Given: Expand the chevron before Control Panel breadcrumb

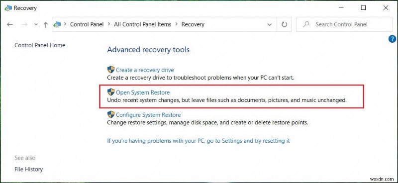Looking at the screenshot, I should pyautogui.click(x=65, y=24).
